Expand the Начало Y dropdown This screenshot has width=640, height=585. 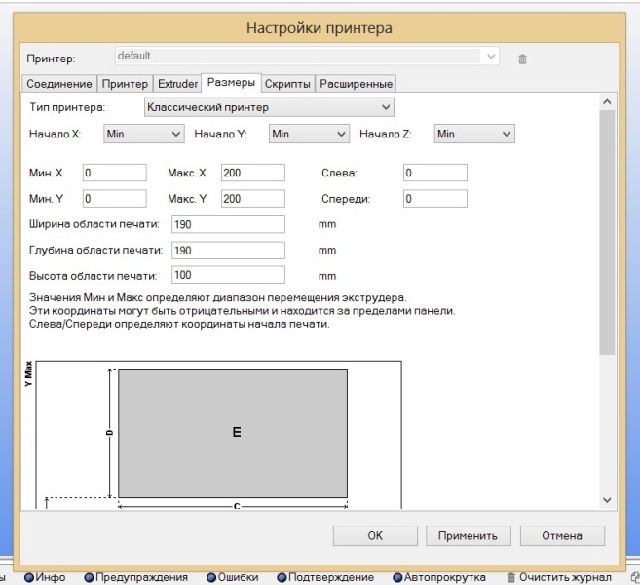[309, 134]
